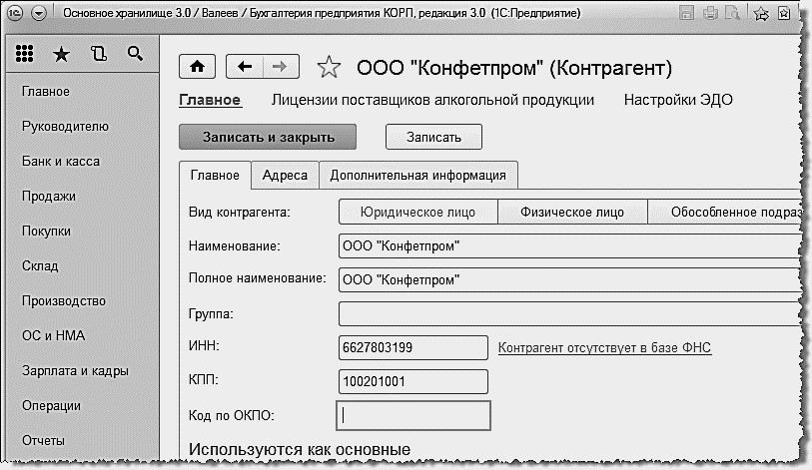The height and width of the screenshot is (470, 812).
Task: Click the Наименование input field
Action: click(569, 245)
